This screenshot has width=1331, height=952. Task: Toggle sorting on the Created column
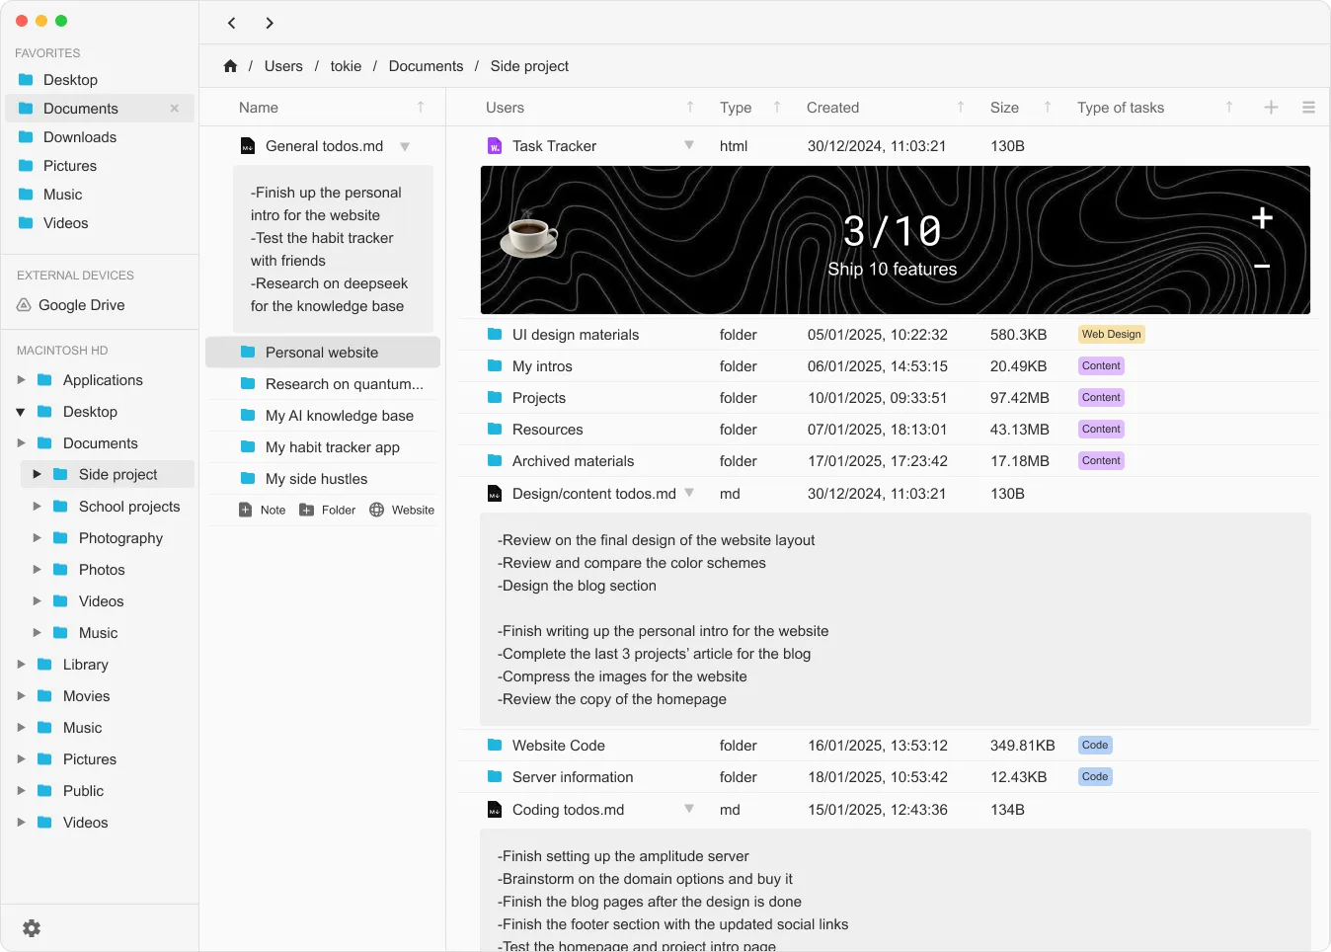pos(959,107)
